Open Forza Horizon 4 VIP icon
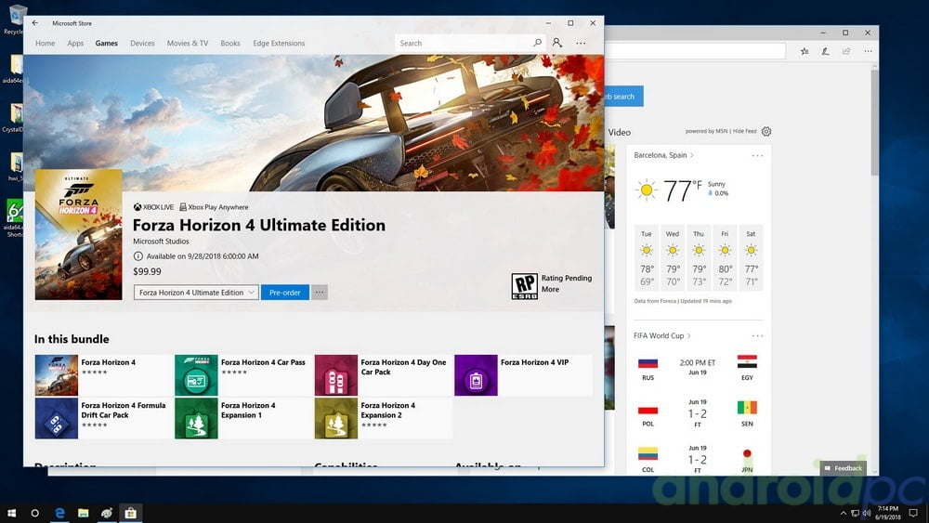Screen dimensions: 929x523 point(476,375)
